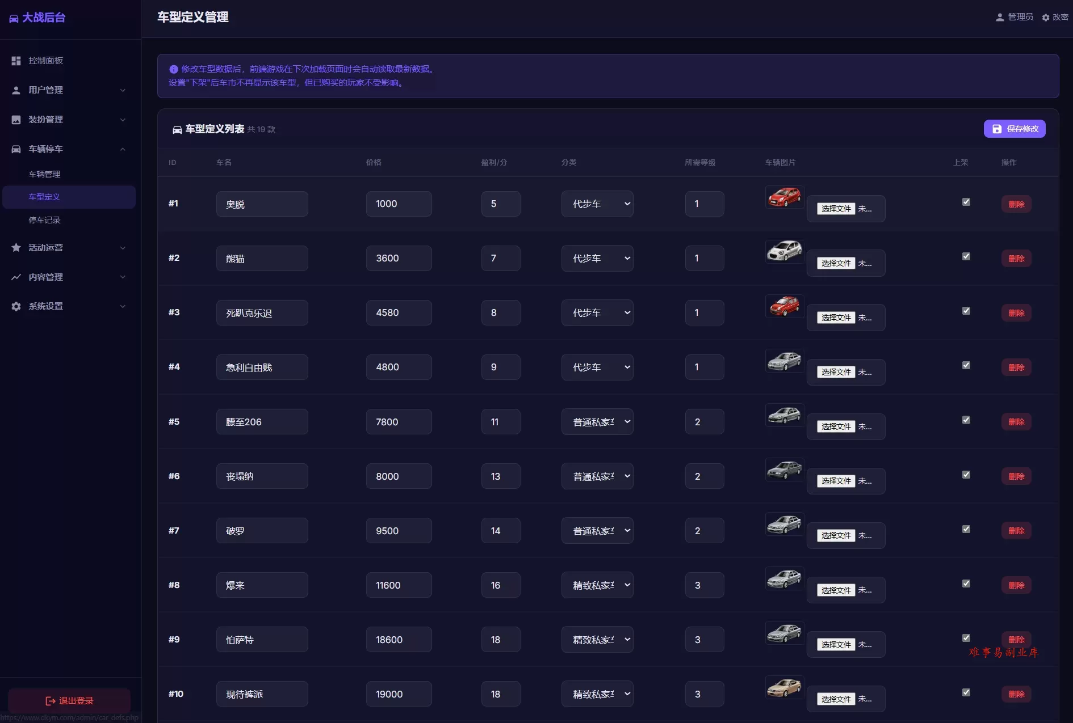Open the 停车记录 submenu item
This screenshot has height=723, width=1073.
click(x=44, y=220)
